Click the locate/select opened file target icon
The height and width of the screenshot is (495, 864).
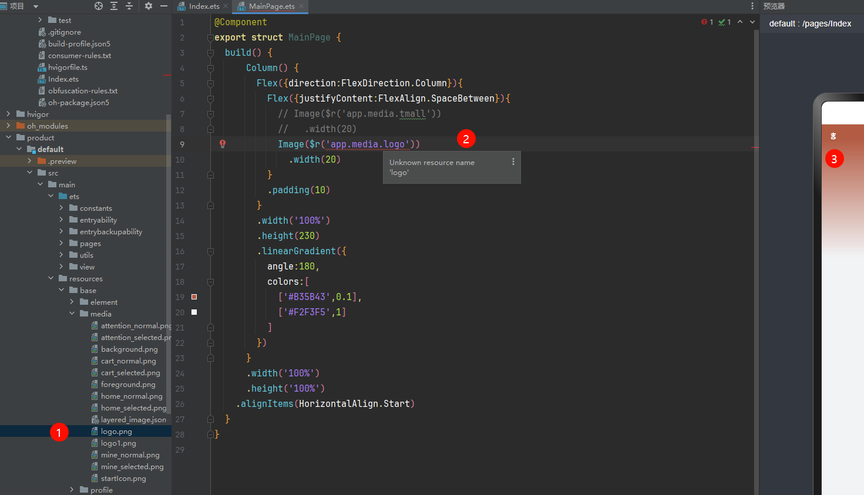tap(99, 6)
